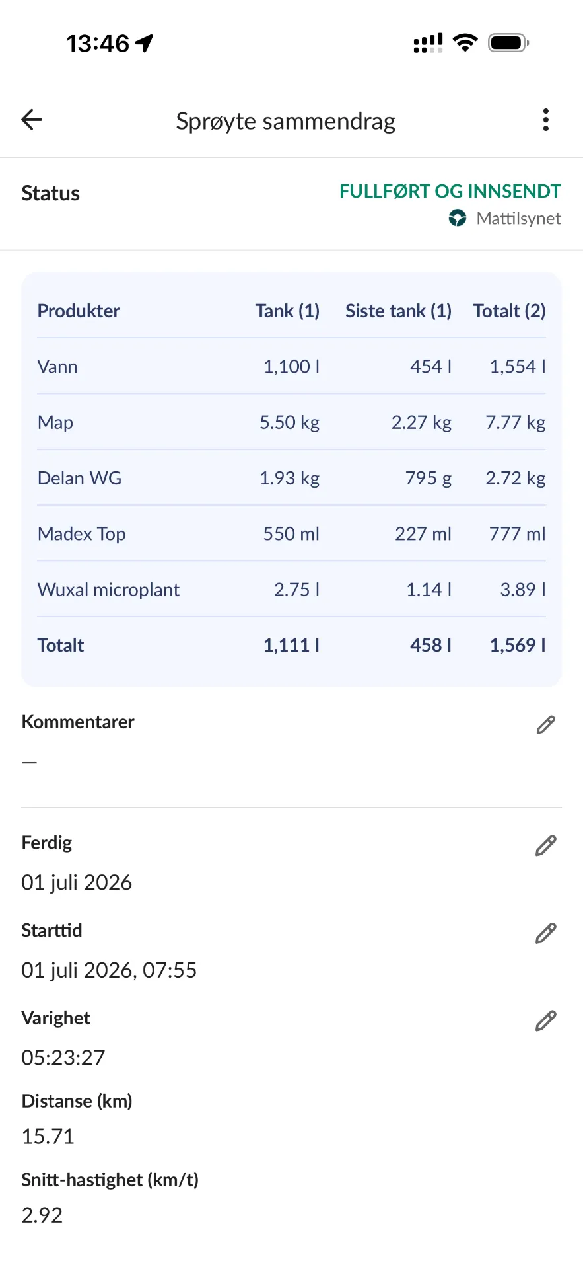This screenshot has height=1269, width=583.
Task: Select the Delan WG product row
Action: click(291, 478)
